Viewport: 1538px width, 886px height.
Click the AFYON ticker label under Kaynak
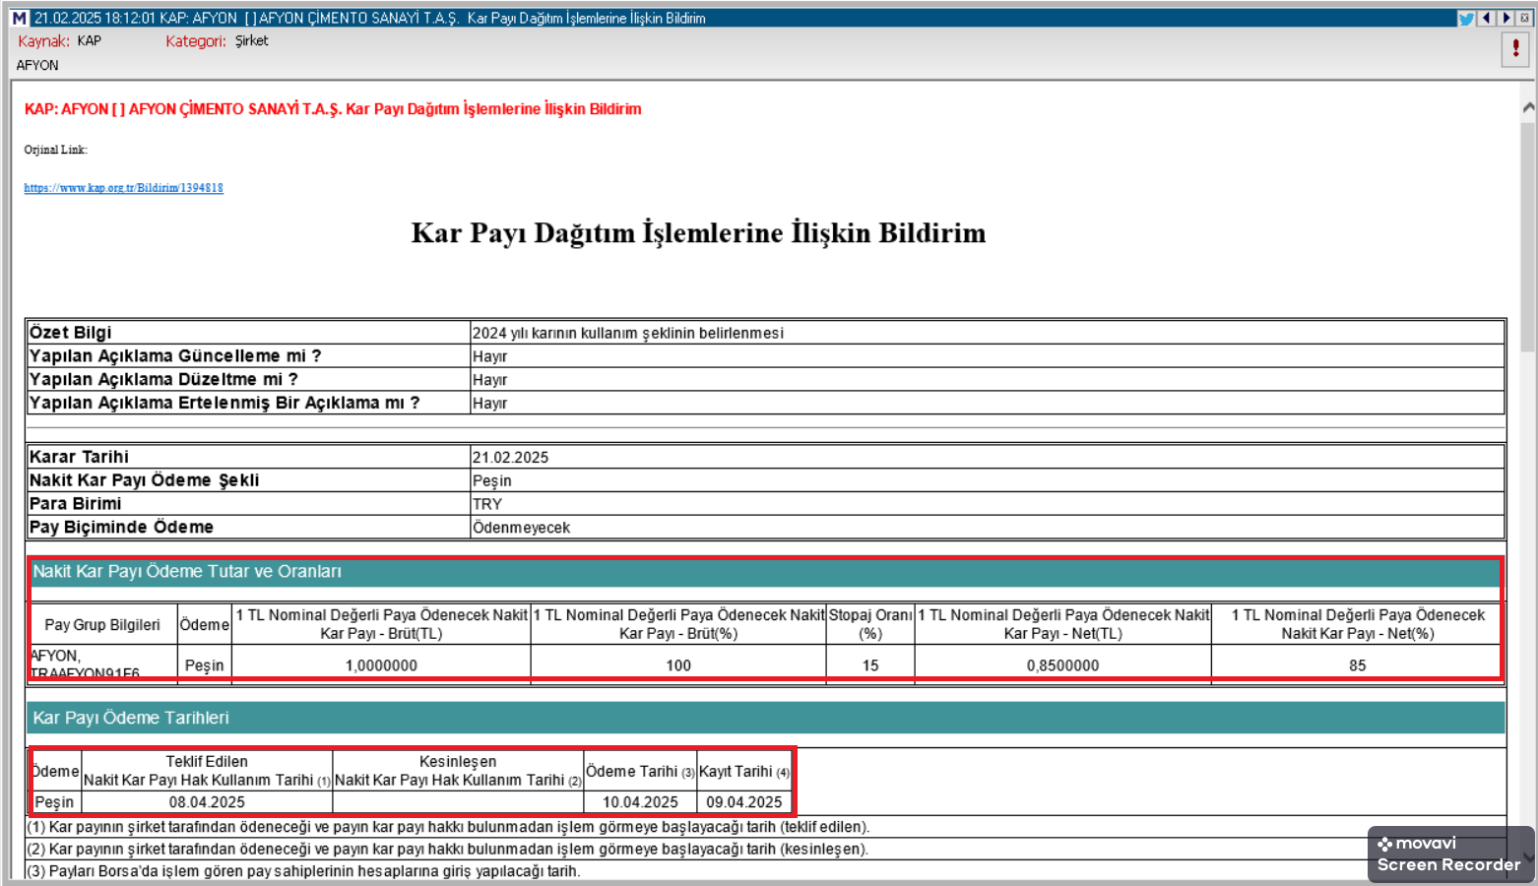(x=37, y=65)
